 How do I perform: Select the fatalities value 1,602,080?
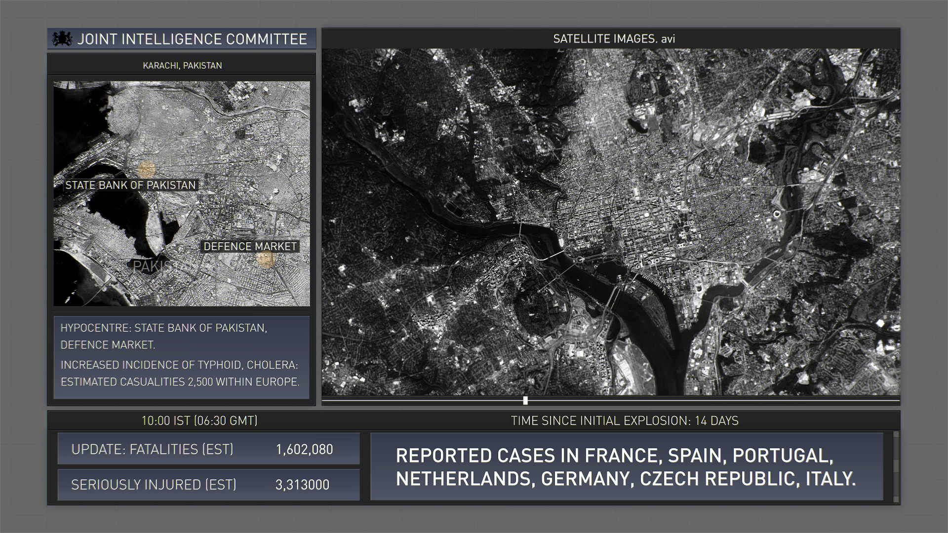(x=304, y=449)
